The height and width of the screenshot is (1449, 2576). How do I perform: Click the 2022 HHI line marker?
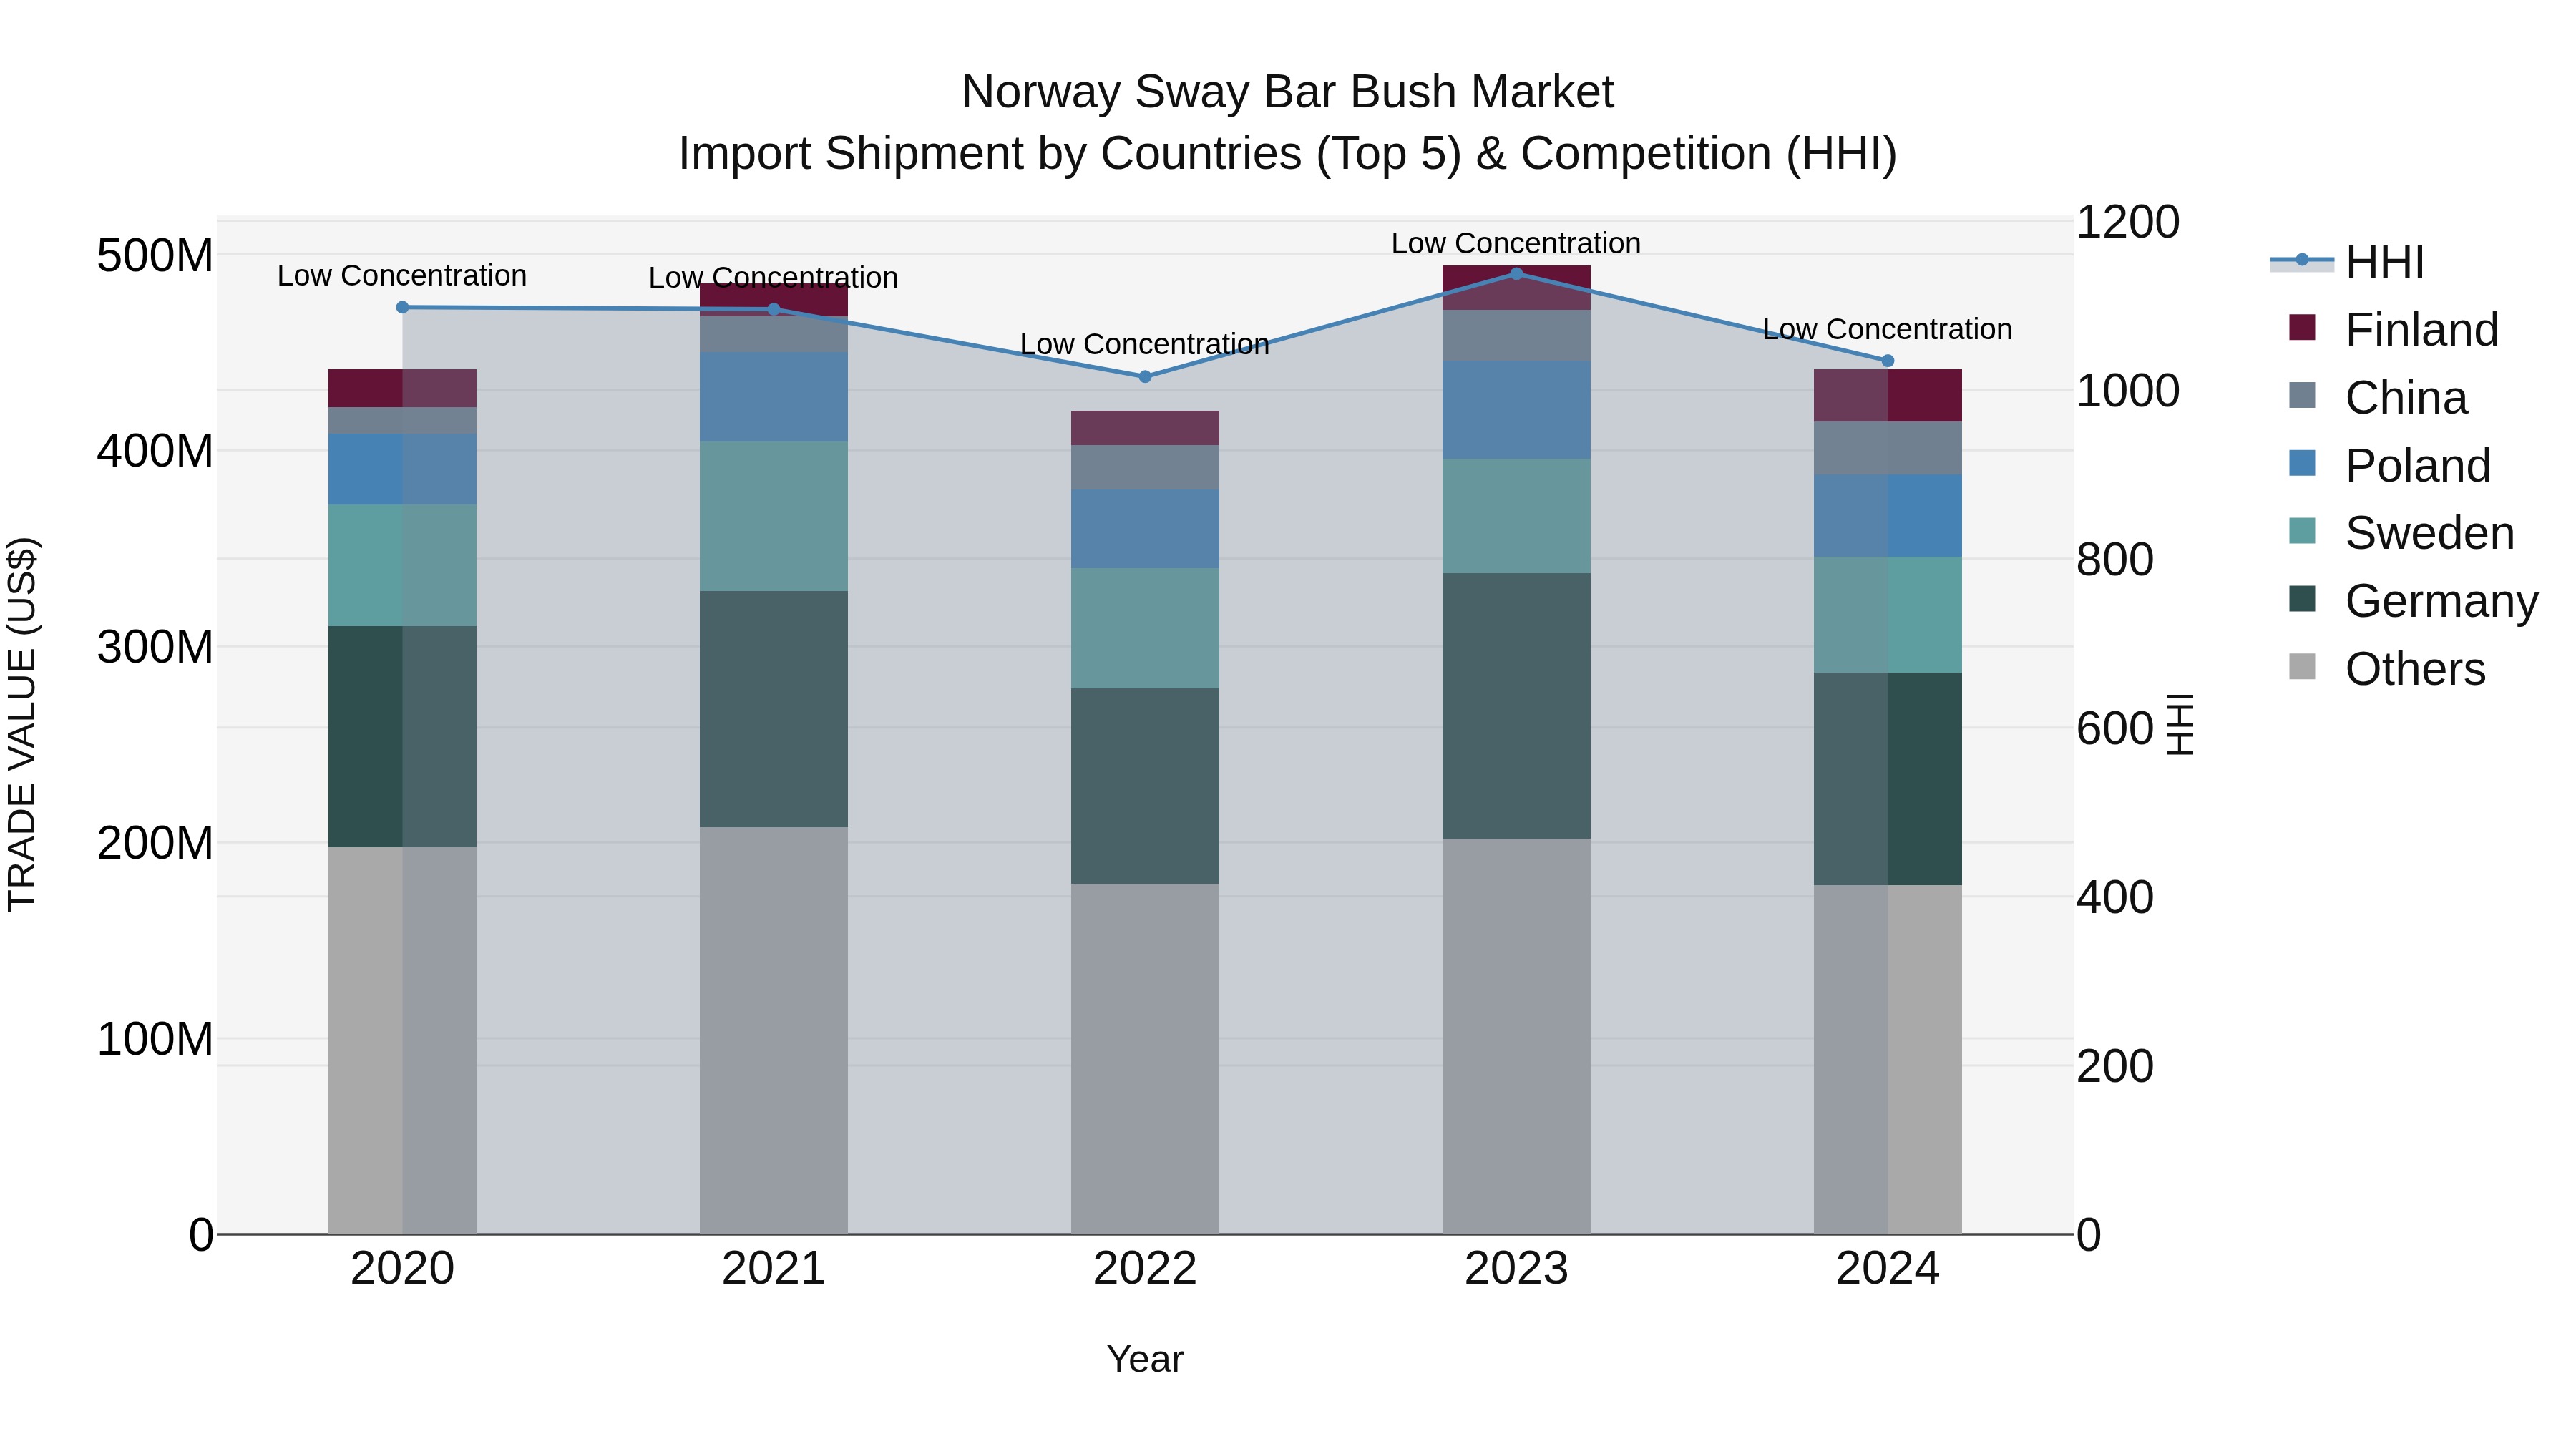(x=1145, y=377)
